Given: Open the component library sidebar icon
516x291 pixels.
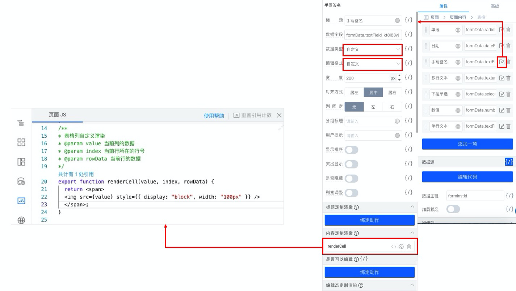Looking at the screenshot, I should click(21, 142).
